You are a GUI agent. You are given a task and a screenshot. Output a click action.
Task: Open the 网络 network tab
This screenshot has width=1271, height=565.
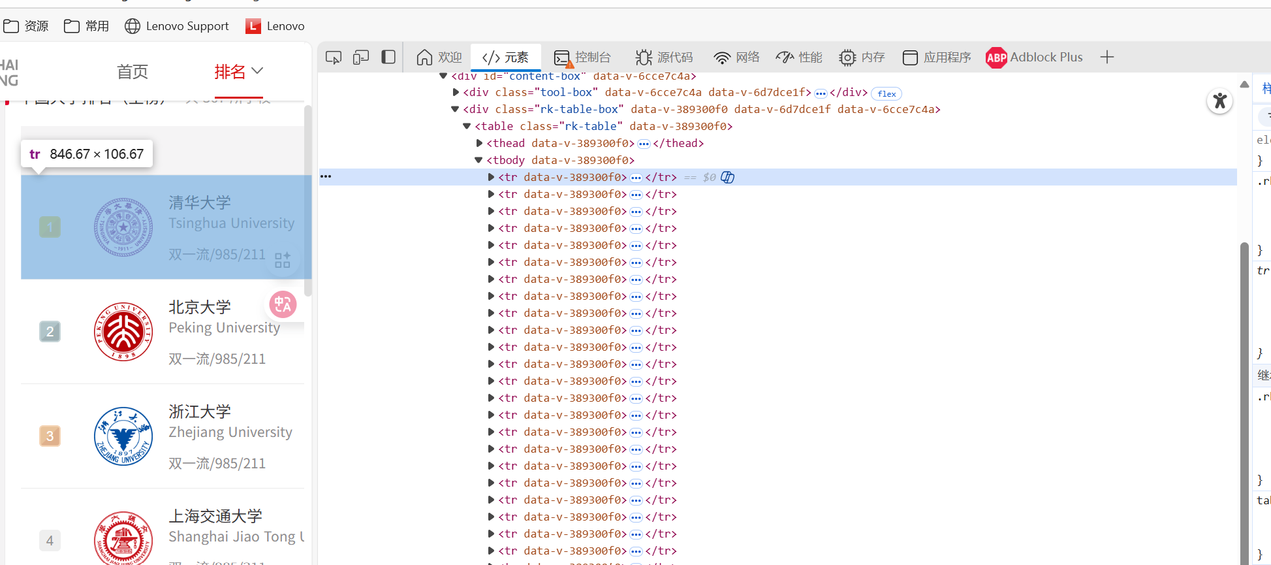(736, 57)
